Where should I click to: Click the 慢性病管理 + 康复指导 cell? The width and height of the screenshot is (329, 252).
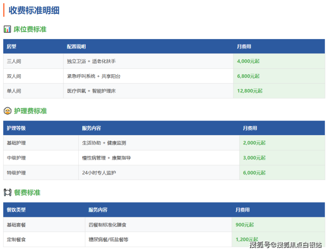point(159,158)
